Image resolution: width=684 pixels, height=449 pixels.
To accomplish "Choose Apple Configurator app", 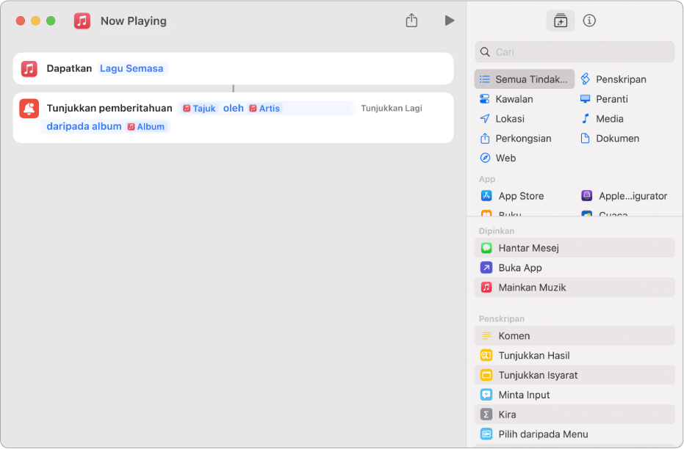I will 624,196.
